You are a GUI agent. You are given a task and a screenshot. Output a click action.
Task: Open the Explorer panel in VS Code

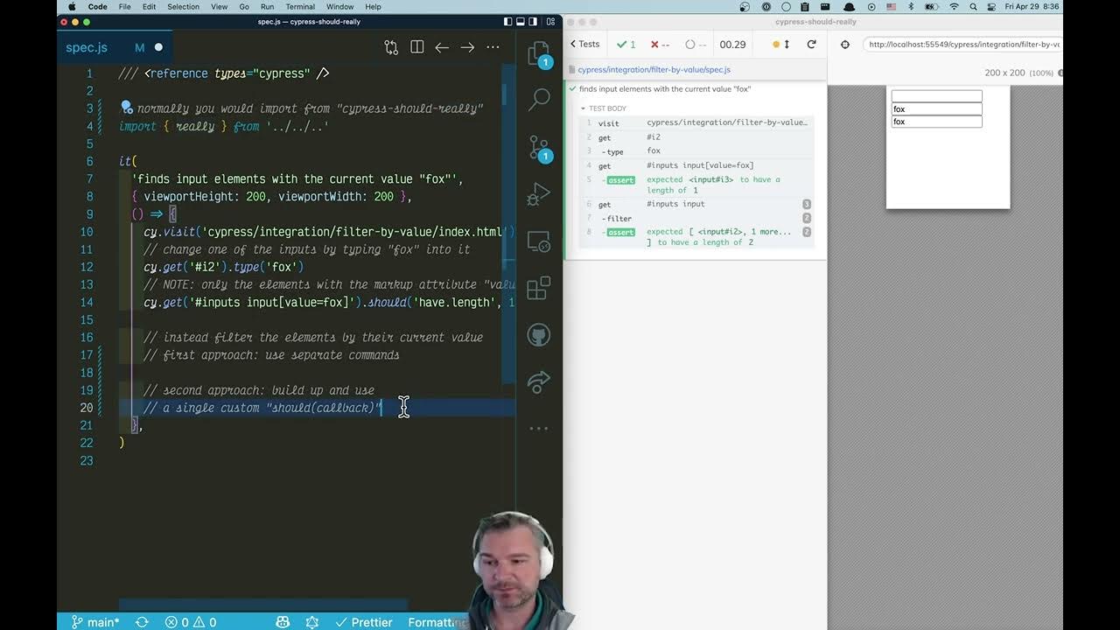coord(539,54)
